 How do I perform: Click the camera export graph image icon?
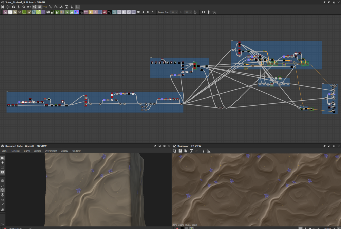tap(13, 7)
